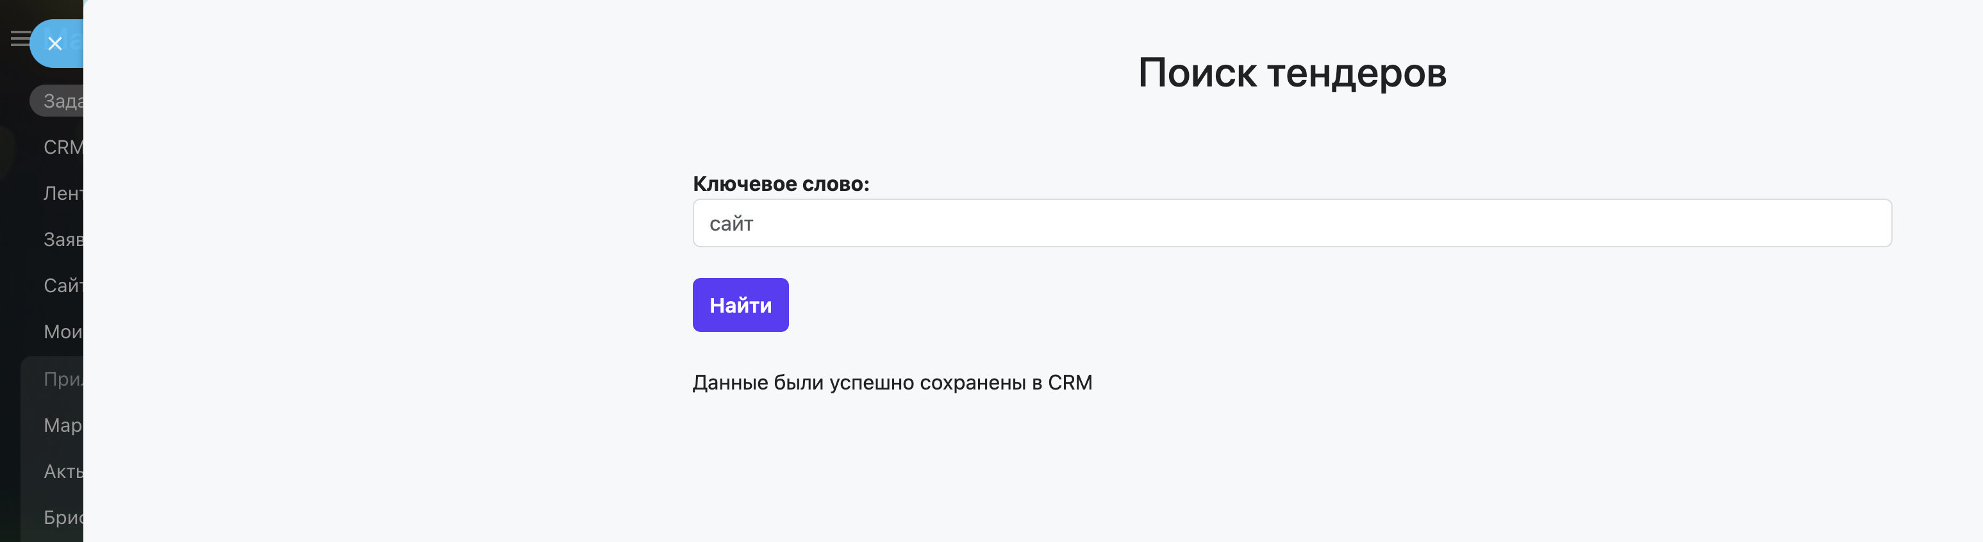The width and height of the screenshot is (1983, 542).
Task: Click the Поиск тендеров heading
Action: pyautogui.click(x=1291, y=73)
